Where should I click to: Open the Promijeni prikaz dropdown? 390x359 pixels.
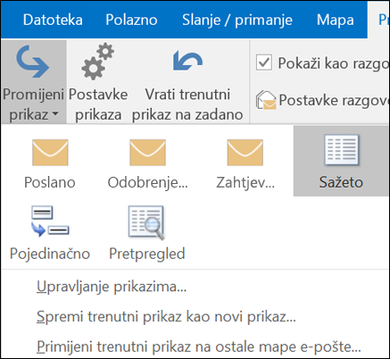[33, 82]
